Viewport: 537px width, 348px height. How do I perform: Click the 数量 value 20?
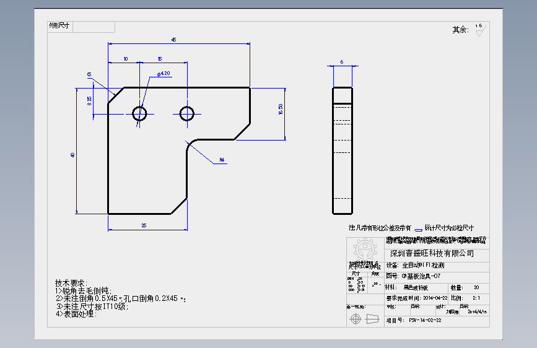point(476,287)
